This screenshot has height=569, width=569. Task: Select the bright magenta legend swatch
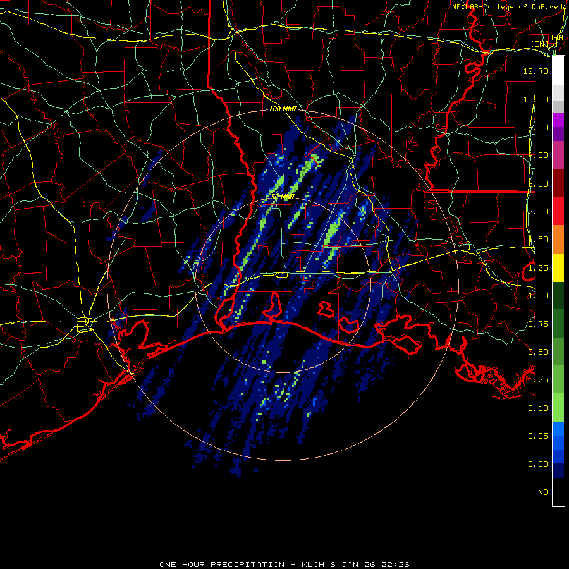pos(558,120)
